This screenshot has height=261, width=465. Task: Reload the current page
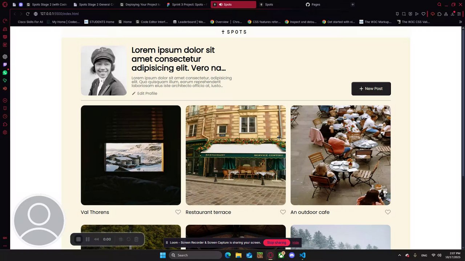(28, 14)
